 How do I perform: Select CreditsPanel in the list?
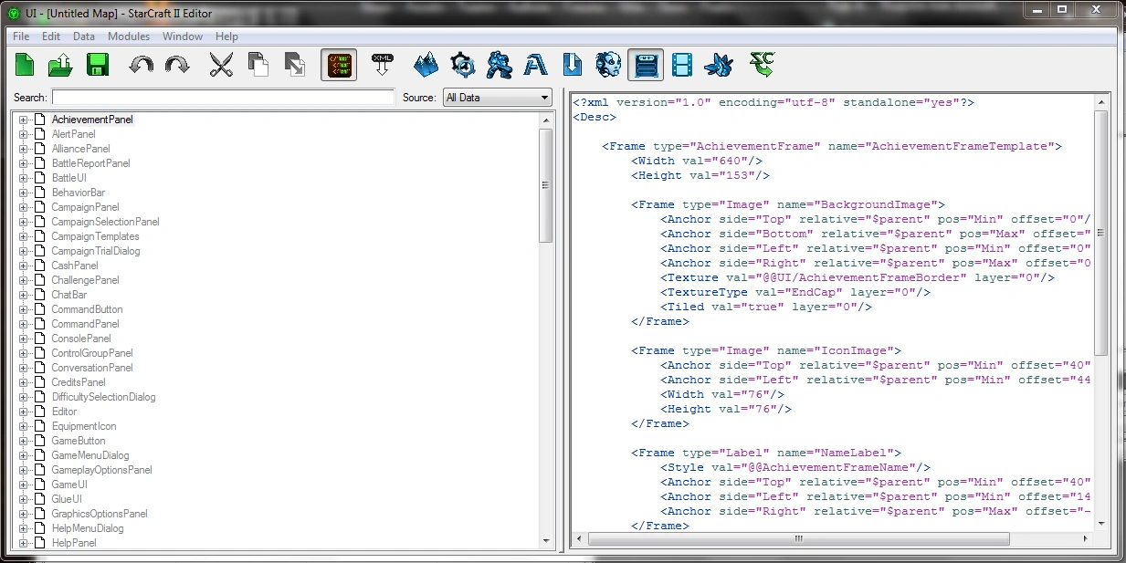(x=79, y=382)
